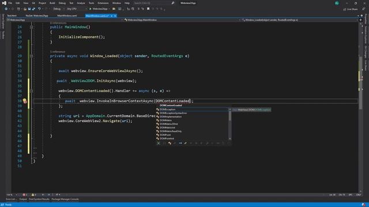
Task: Close the MainWindow.xaml.cs tab
Action: pyautogui.click(x=115, y=16)
